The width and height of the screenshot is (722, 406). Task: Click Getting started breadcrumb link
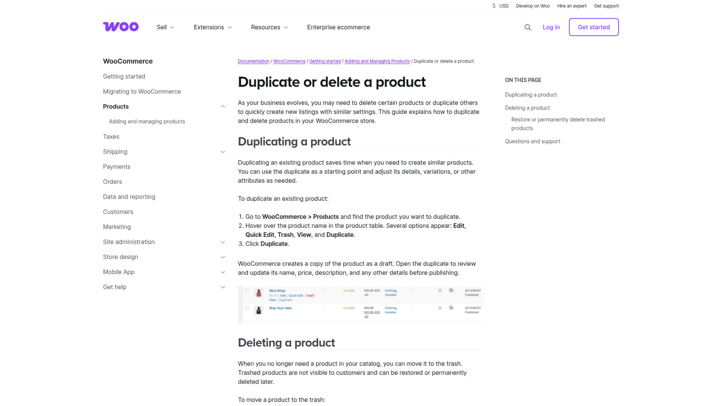(x=325, y=61)
